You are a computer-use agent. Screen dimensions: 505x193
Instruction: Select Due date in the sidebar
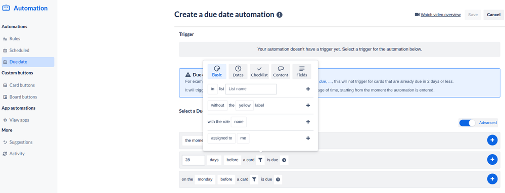(x=28, y=62)
